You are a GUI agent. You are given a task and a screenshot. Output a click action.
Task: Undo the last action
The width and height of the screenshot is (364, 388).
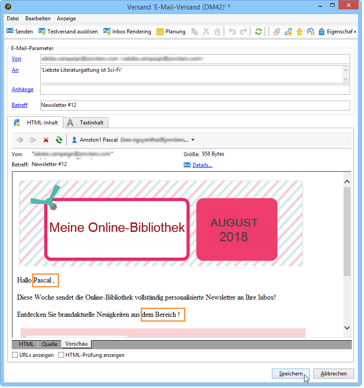tap(232, 32)
